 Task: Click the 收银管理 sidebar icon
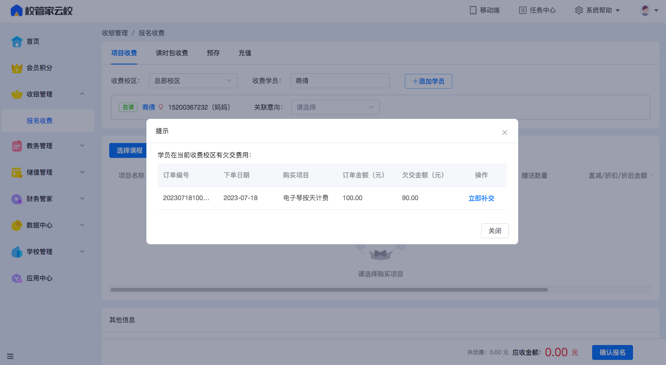tap(17, 94)
